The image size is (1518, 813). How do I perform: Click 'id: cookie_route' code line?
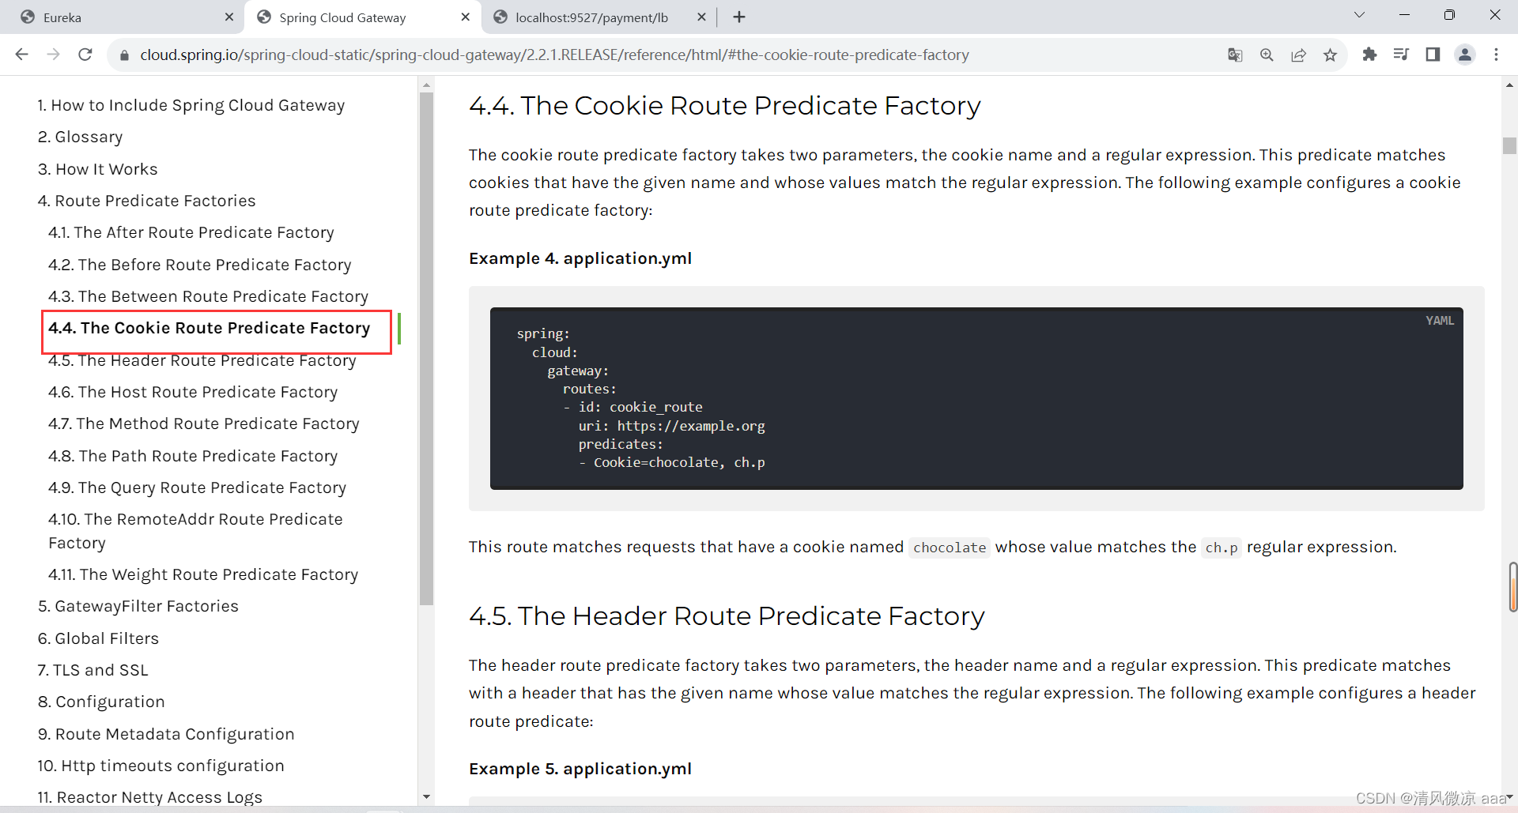click(x=640, y=407)
